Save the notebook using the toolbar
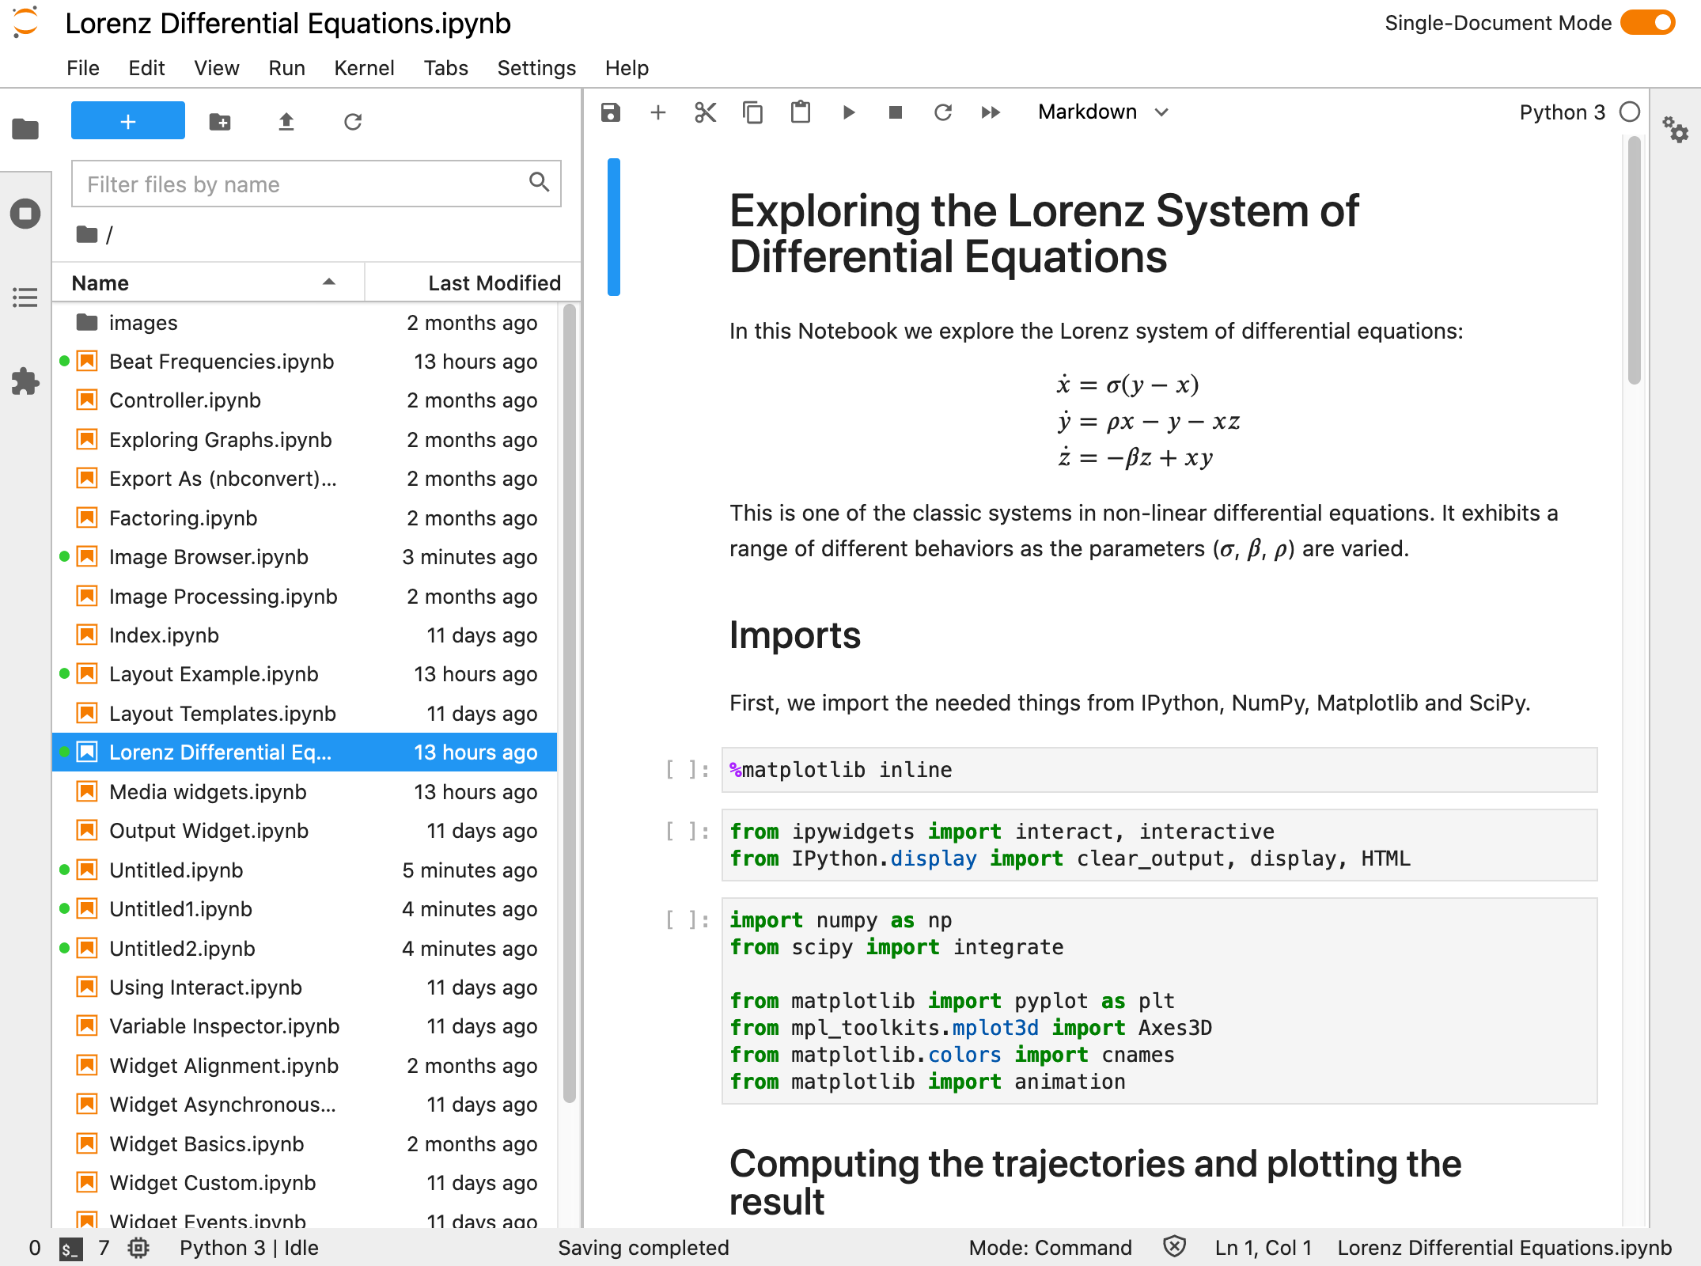 610,112
